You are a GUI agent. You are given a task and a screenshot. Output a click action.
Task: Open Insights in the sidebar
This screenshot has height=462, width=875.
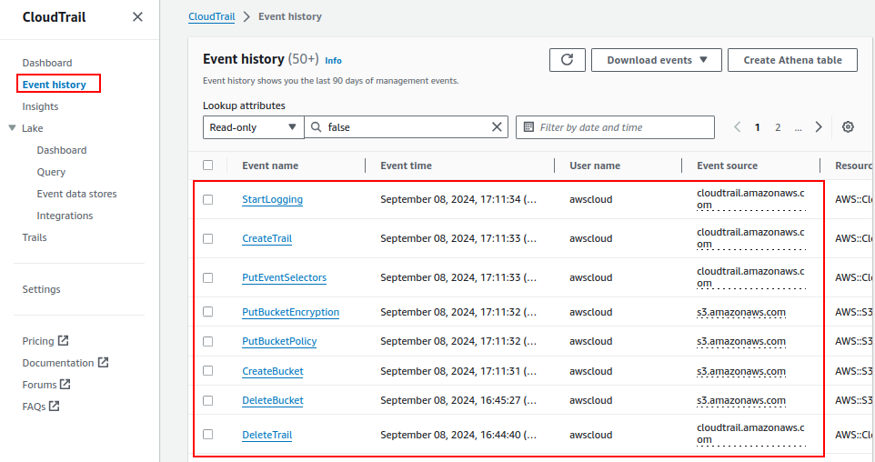pos(40,106)
